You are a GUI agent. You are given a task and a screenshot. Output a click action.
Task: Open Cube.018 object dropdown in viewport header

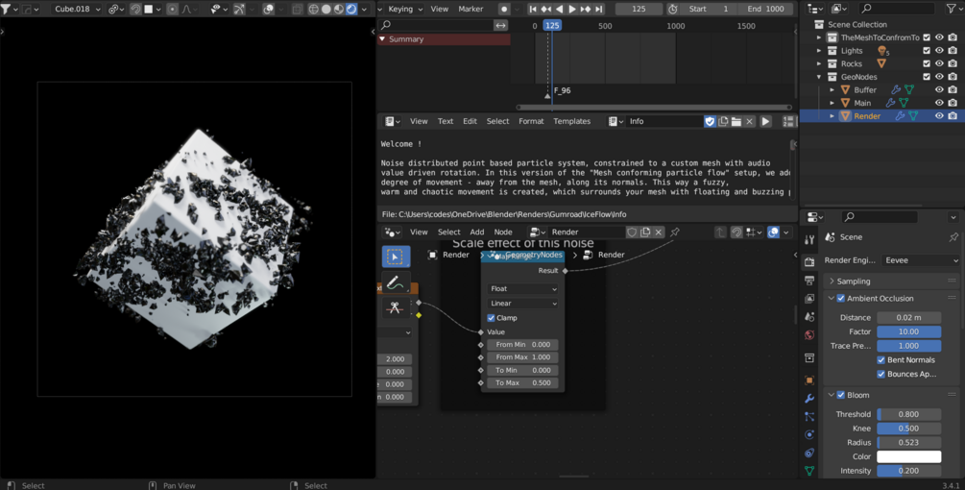click(x=78, y=10)
